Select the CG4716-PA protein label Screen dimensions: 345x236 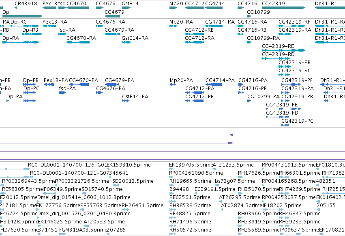(253, 80)
